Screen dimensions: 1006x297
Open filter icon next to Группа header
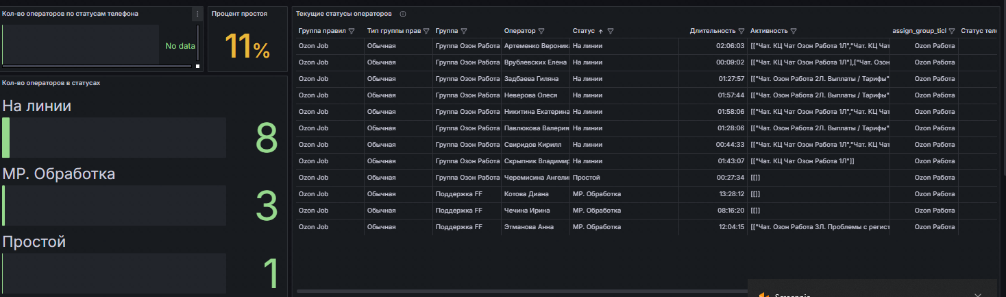464,31
